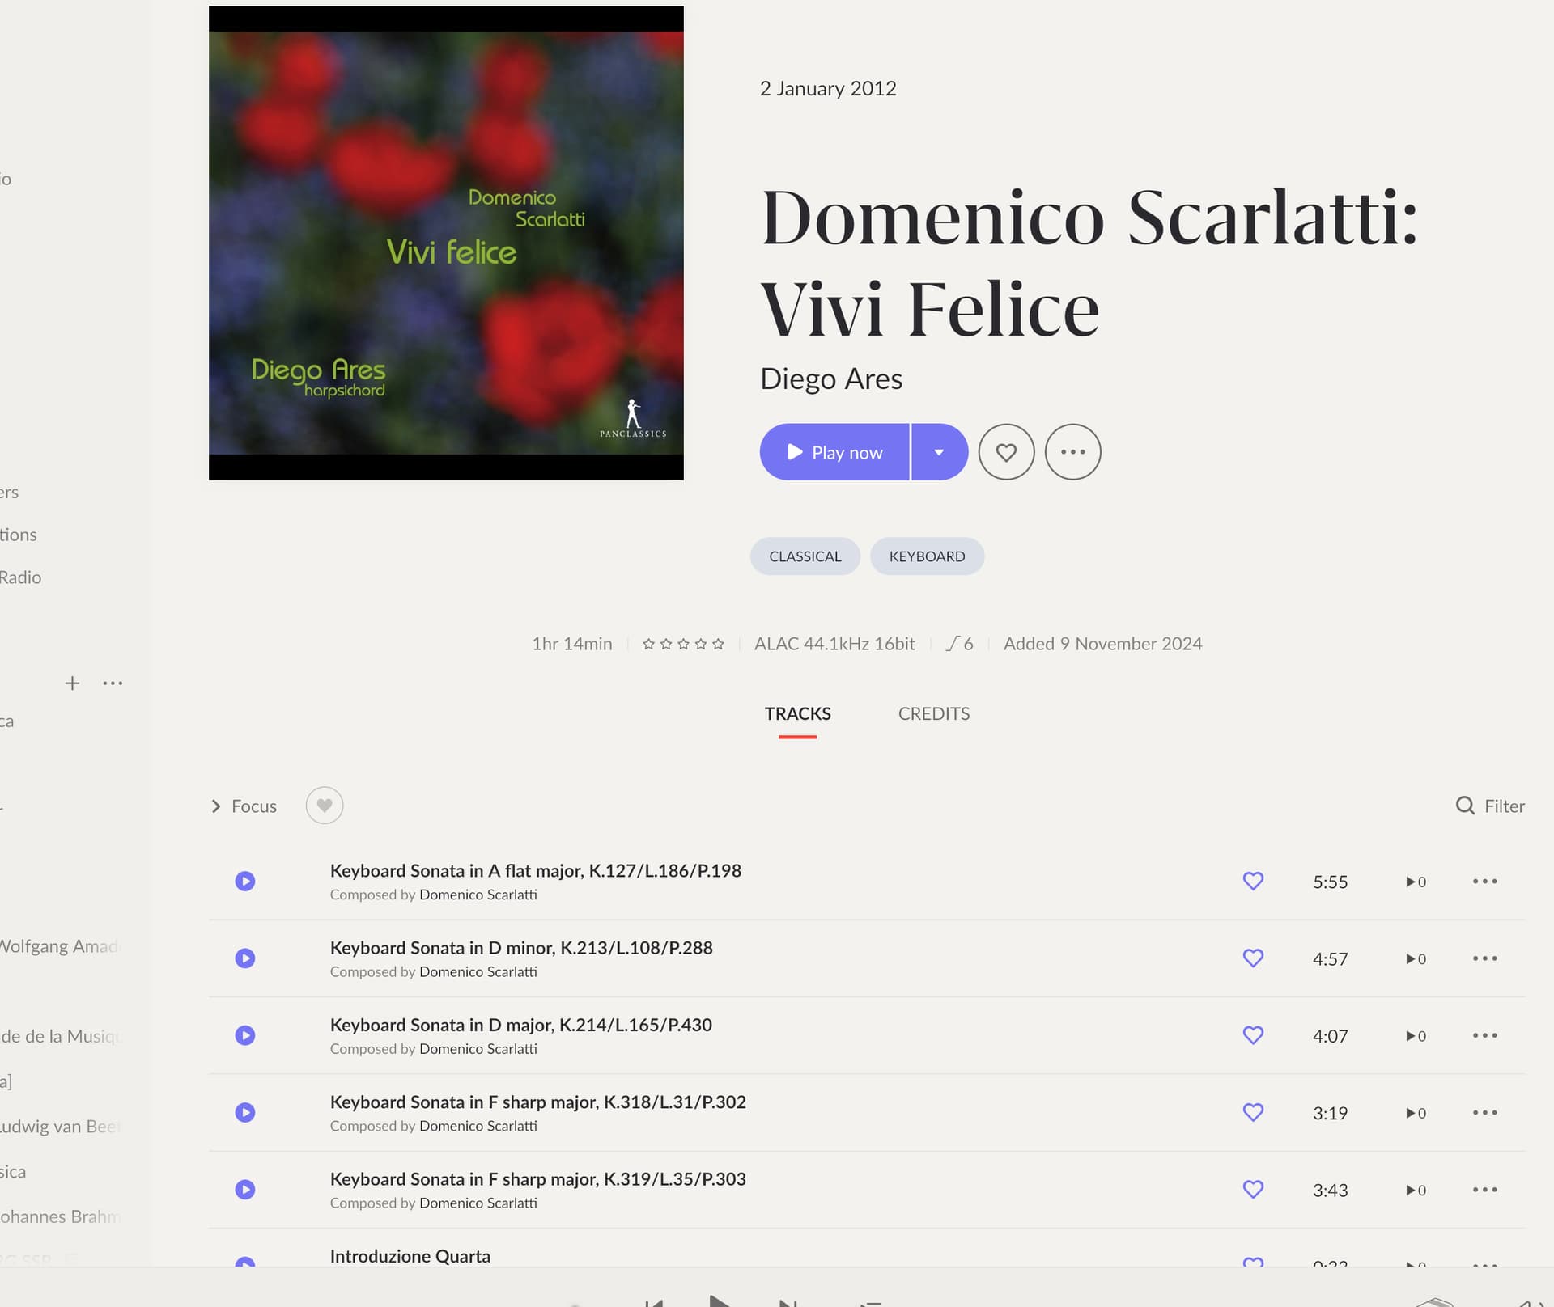This screenshot has width=1554, height=1307.
Task: Open the Radio item in sidebar
Action: 20,577
